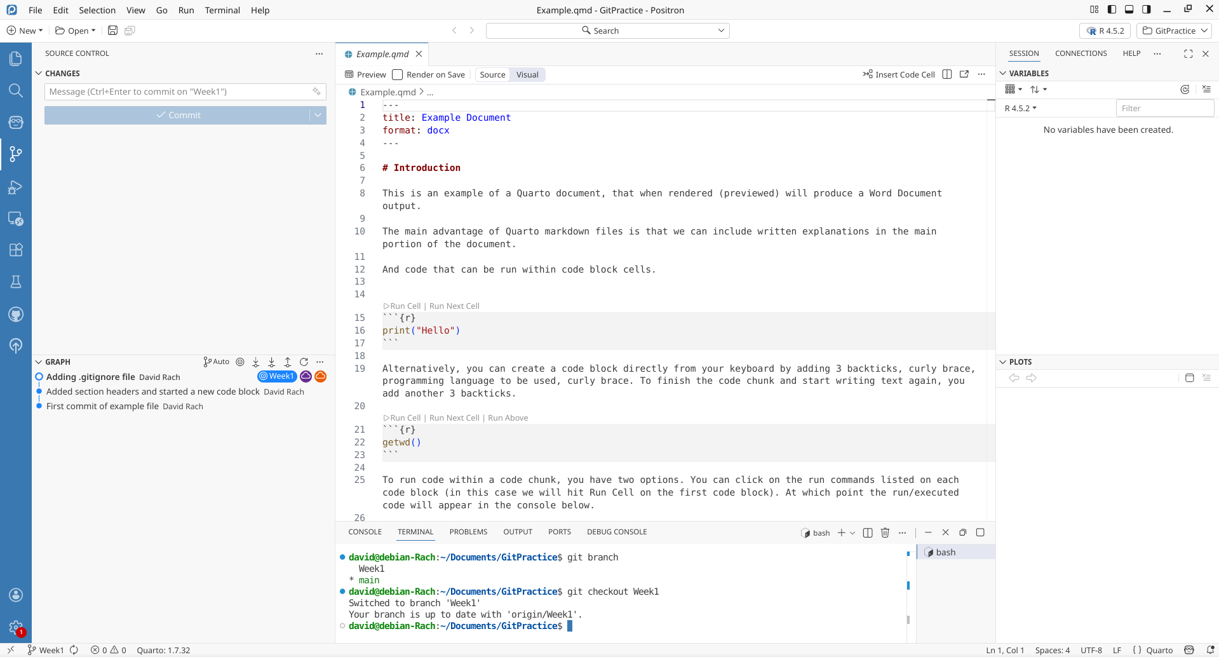
Task: Open the Commit button dropdown arrow
Action: click(x=318, y=115)
